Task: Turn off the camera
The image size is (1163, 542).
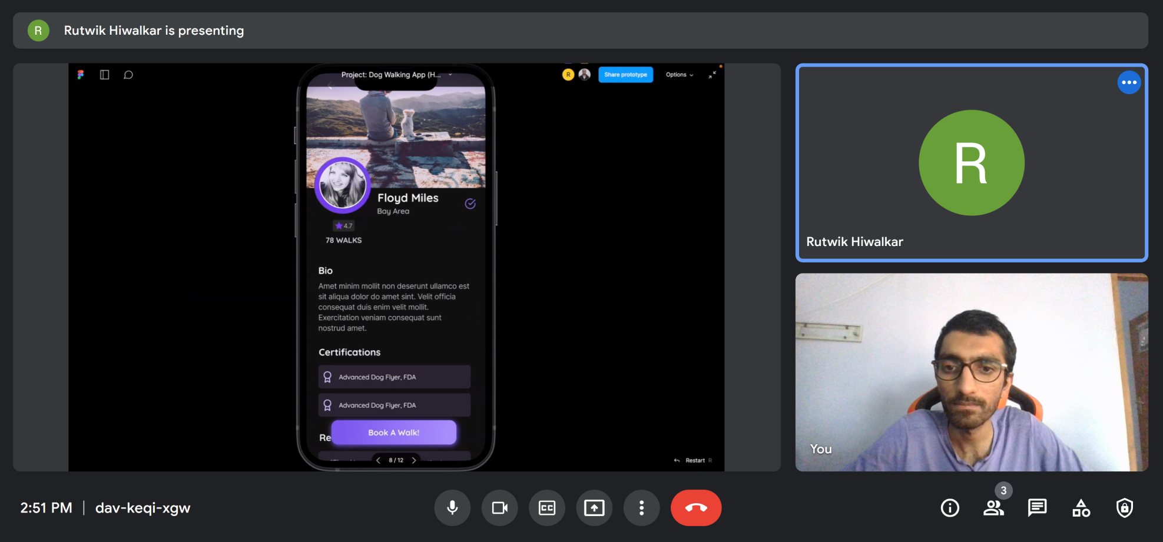Action: (500, 508)
